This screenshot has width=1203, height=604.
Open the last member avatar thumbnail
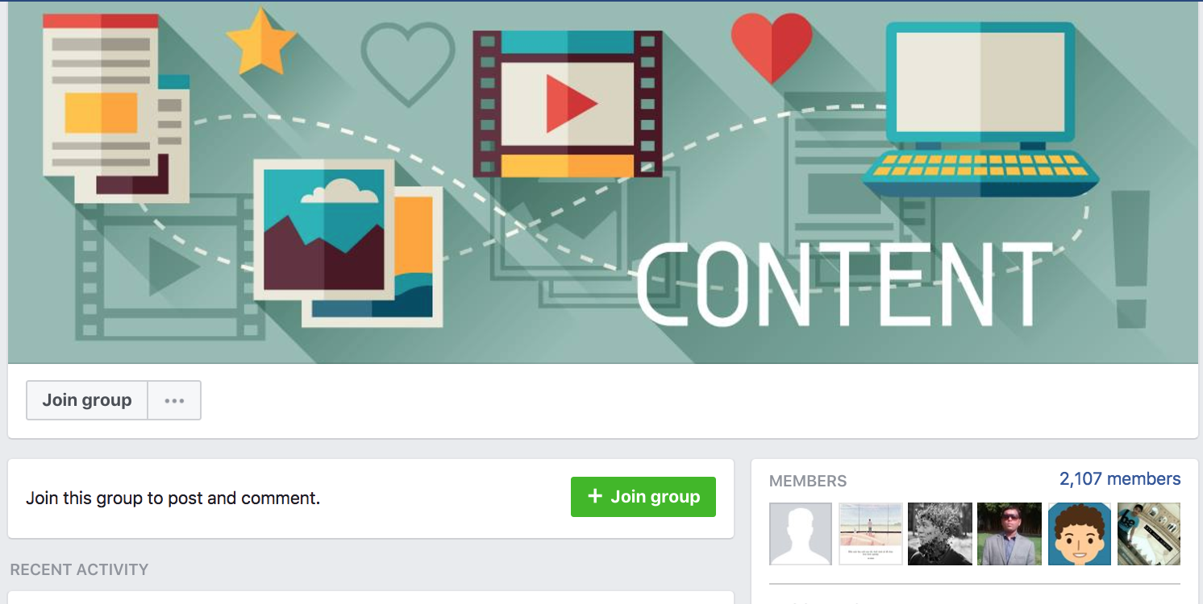click(1148, 534)
